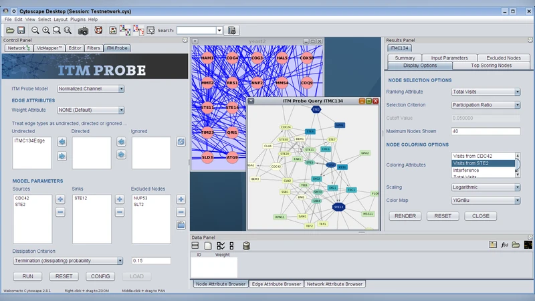Image resolution: width=535 pixels, height=301 pixels.
Task: Click the trash can icon in Data Panel
Action: point(246,245)
